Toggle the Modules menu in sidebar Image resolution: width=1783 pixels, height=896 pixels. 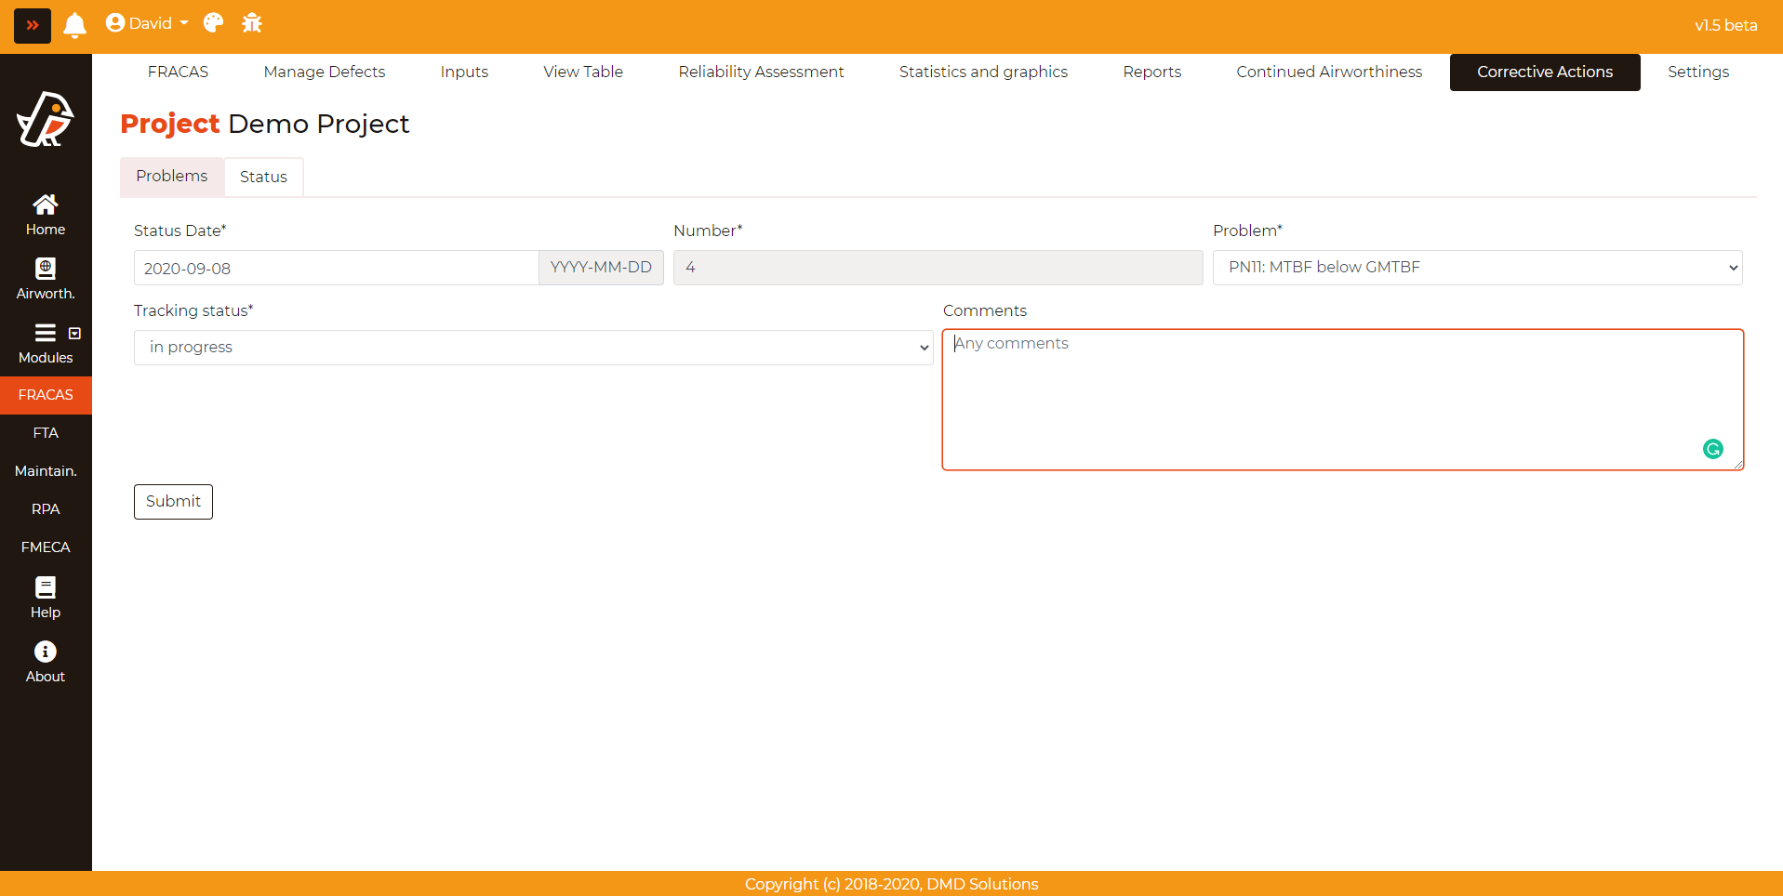tap(46, 343)
